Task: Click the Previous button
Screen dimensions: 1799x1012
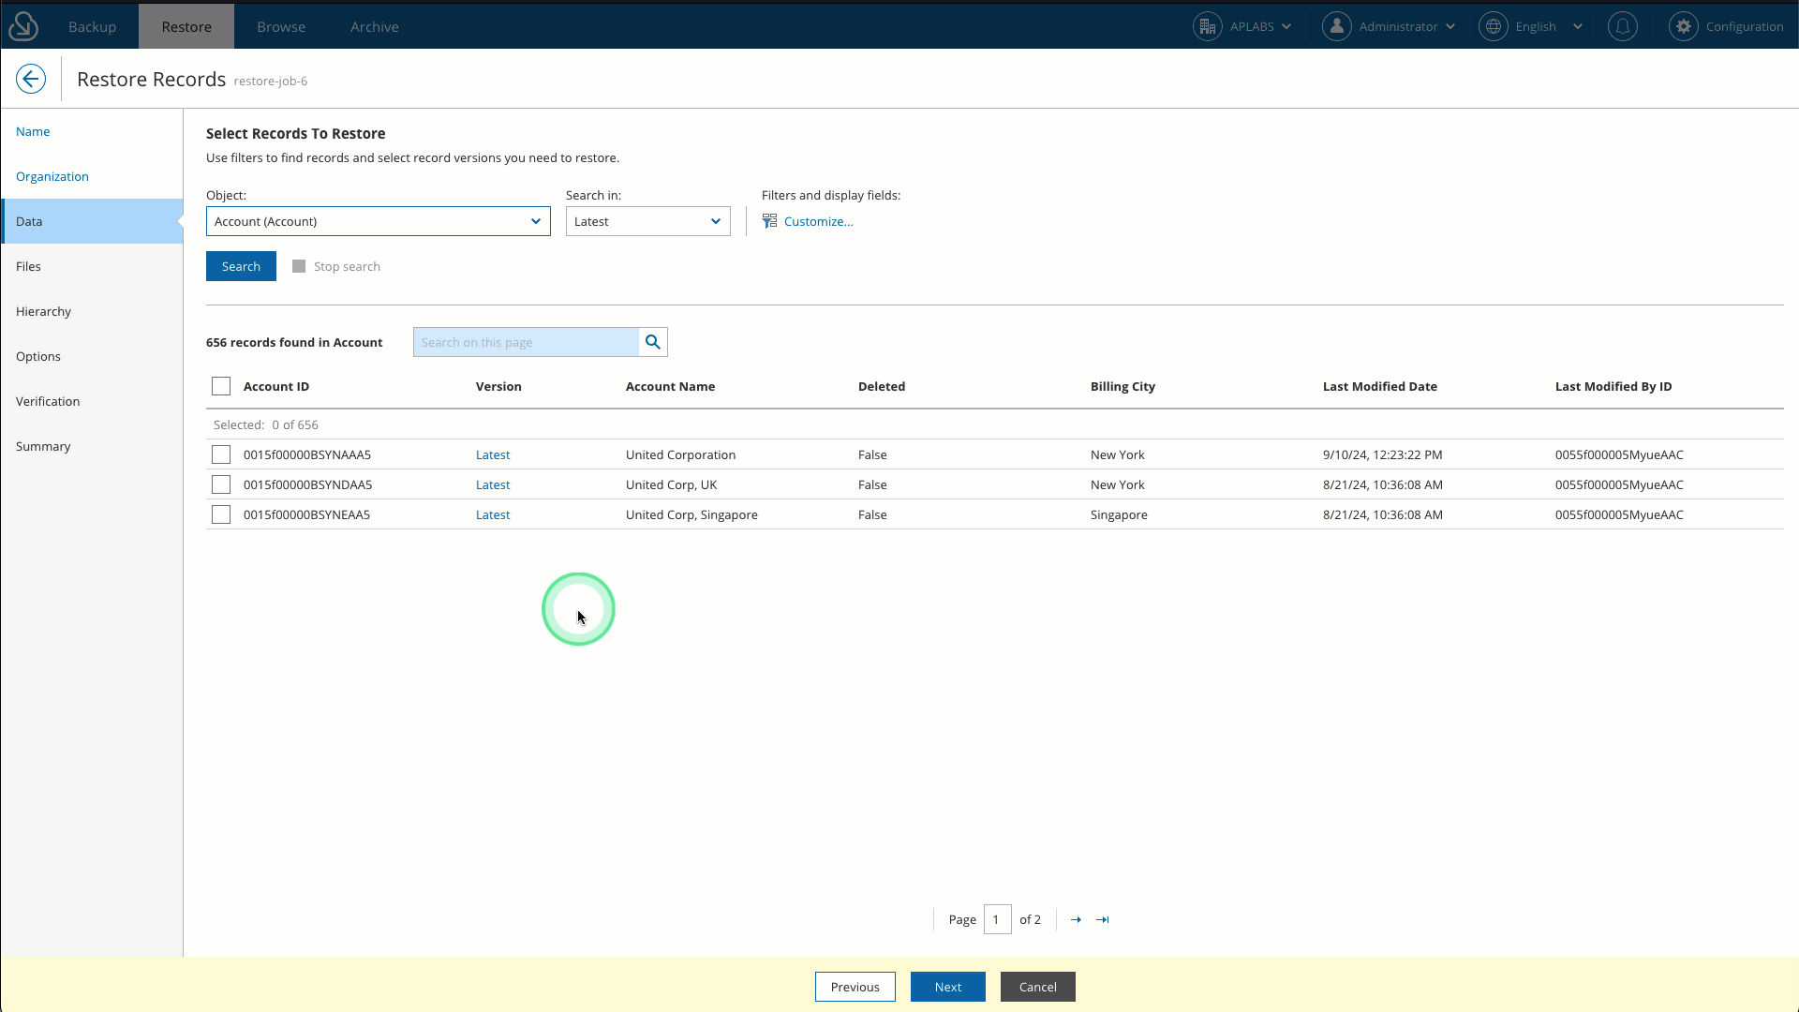Action: 855,987
